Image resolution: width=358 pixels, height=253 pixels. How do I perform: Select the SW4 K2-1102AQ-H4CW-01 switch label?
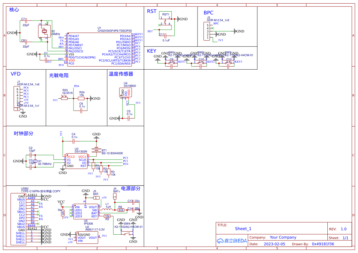click(129, 225)
